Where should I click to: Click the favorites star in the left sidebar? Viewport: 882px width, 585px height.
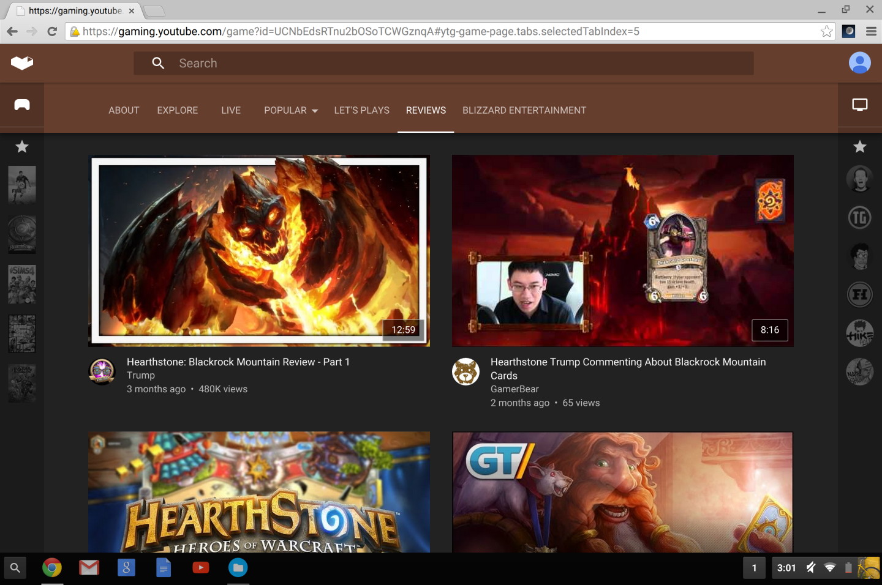pos(22,147)
